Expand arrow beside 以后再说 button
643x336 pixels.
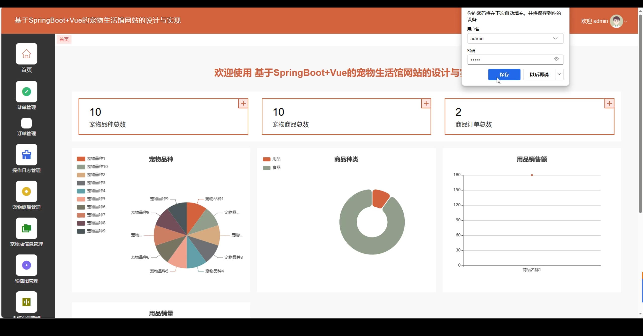[559, 74]
